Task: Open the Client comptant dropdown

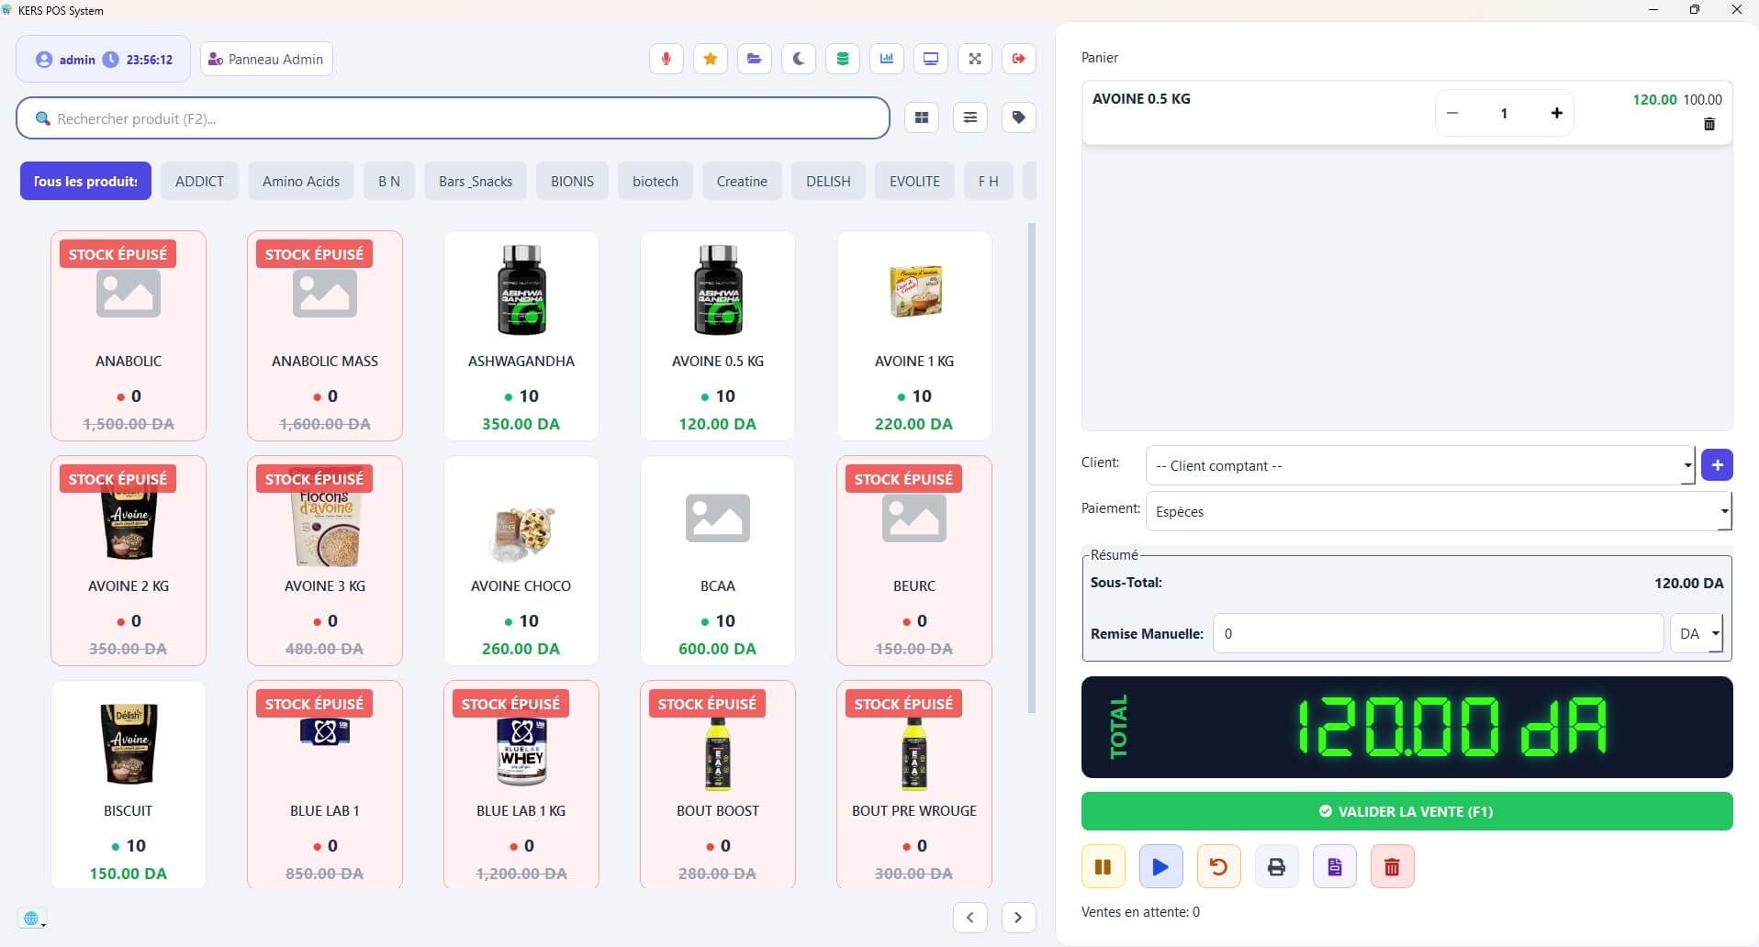Action: tap(1418, 466)
